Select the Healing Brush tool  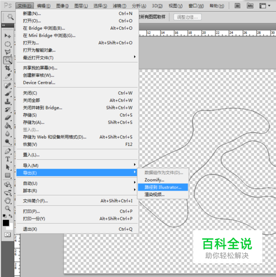pos(8,85)
